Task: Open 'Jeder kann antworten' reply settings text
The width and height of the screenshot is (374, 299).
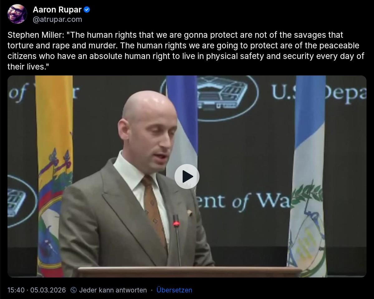Action: coord(113,290)
